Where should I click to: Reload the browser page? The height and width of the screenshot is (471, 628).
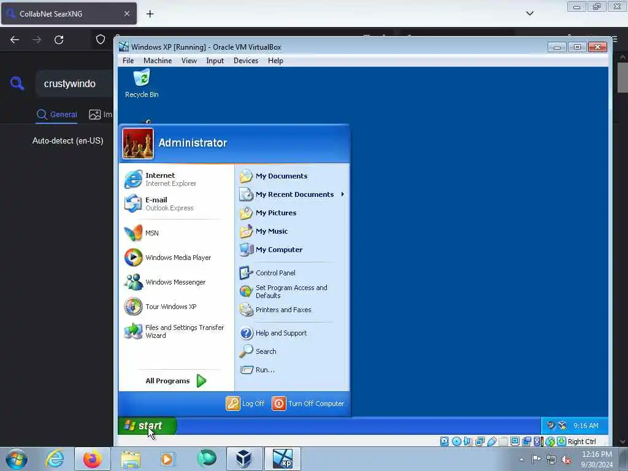coord(59,40)
